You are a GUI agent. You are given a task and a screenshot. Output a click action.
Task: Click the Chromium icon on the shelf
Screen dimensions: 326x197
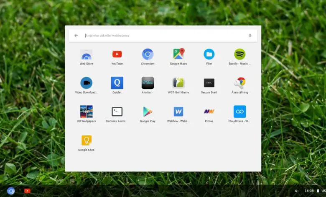coord(11,191)
